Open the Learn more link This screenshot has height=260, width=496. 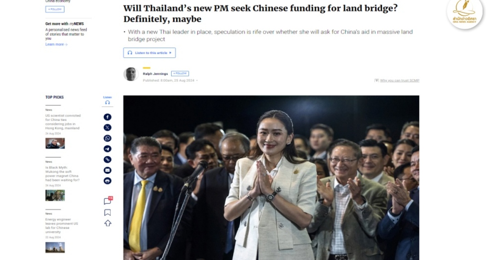(56, 45)
